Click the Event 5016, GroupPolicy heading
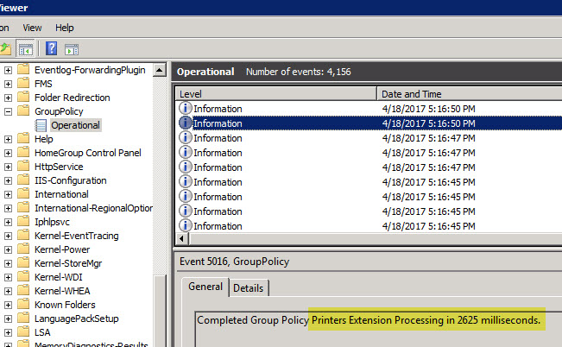Image resolution: width=562 pixels, height=347 pixels. [235, 262]
